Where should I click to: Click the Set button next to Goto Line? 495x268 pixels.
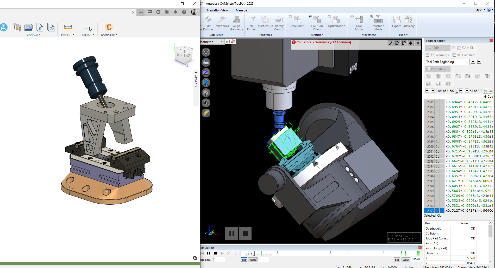coord(244,259)
